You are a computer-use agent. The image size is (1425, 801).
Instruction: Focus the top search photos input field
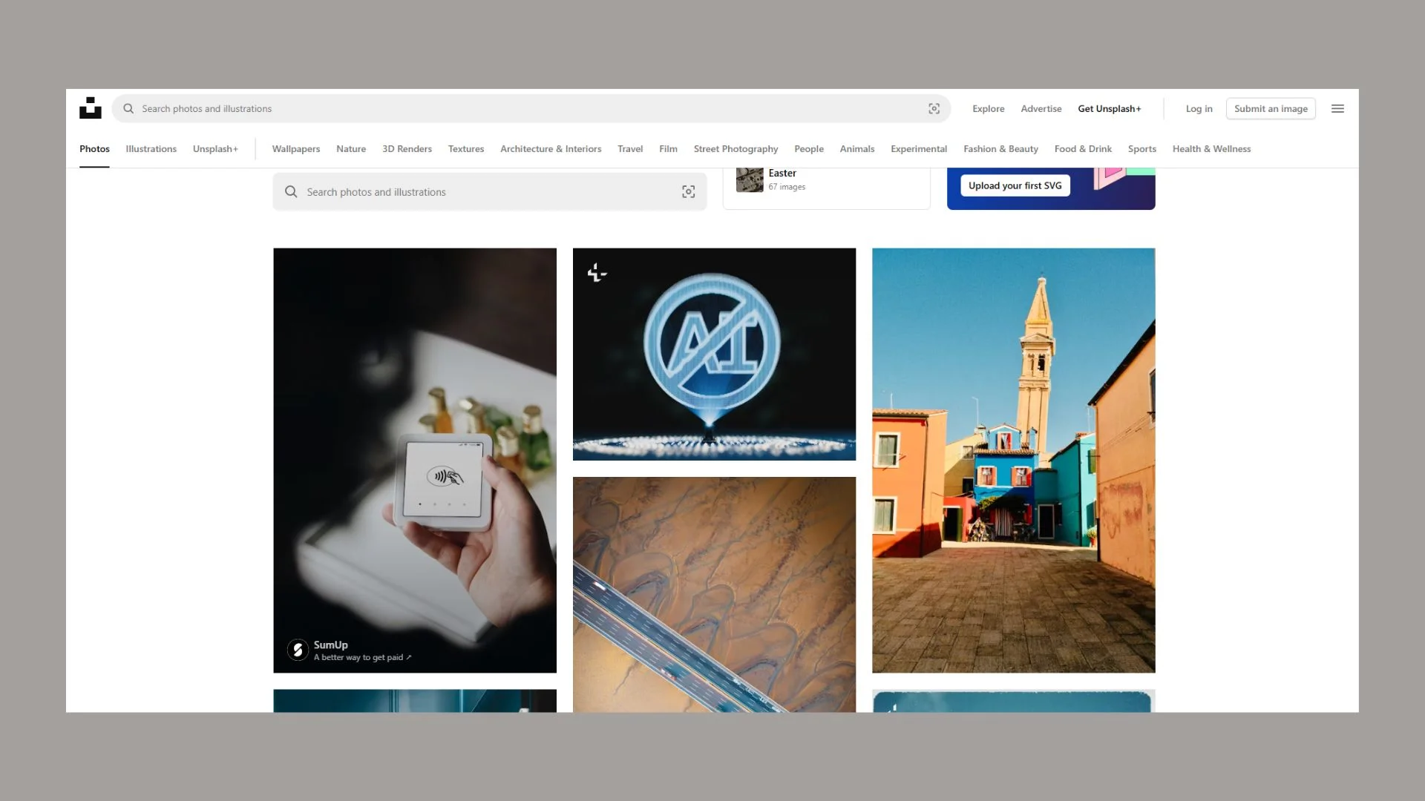point(520,109)
